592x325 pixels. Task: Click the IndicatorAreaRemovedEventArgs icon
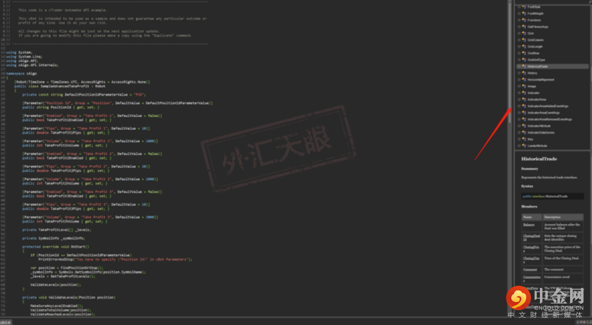tap(523, 119)
